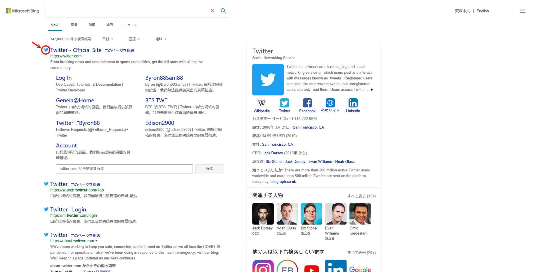Open the Log In sublink
Image resolution: width=542 pixels, height=272 pixels.
pyautogui.click(x=64, y=78)
